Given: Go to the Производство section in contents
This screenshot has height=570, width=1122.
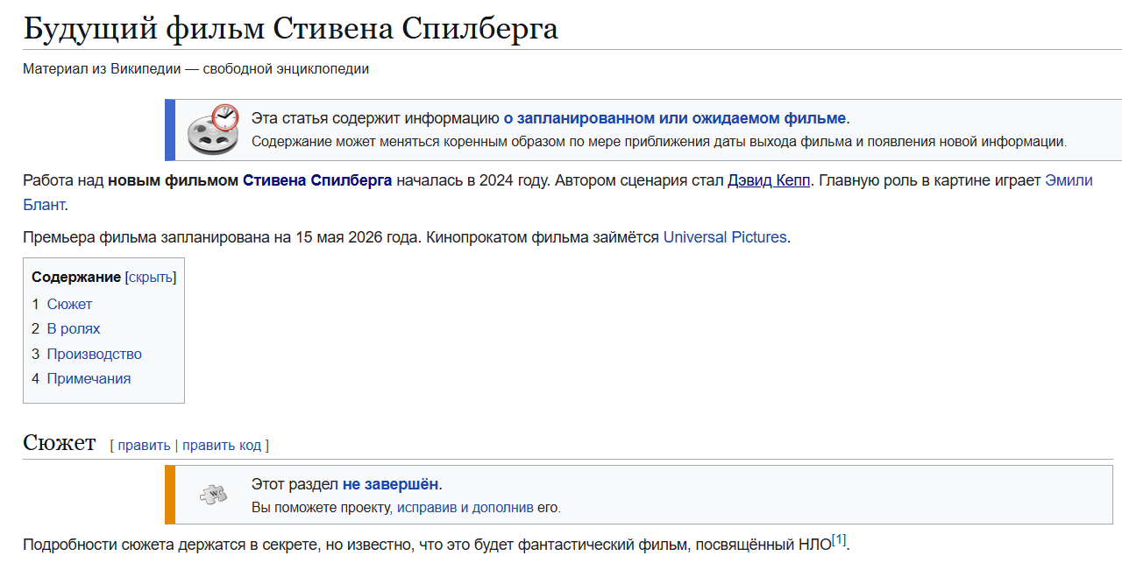Looking at the screenshot, I should coord(95,354).
